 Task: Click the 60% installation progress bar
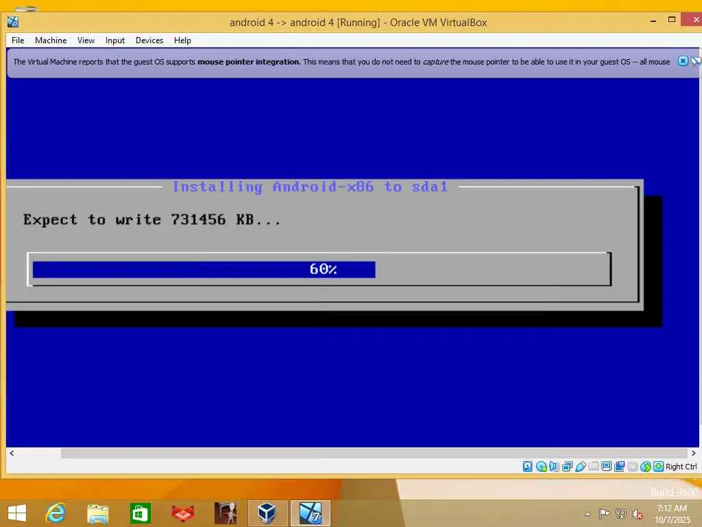click(319, 269)
